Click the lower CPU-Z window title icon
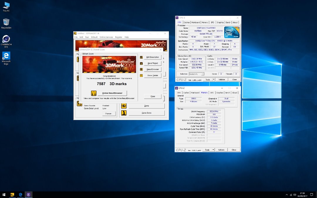The height and width of the screenshot is (198, 317). click(177, 88)
